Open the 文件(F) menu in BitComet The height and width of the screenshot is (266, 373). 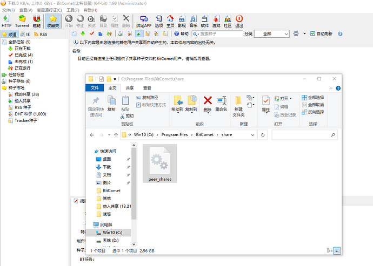point(8,10)
